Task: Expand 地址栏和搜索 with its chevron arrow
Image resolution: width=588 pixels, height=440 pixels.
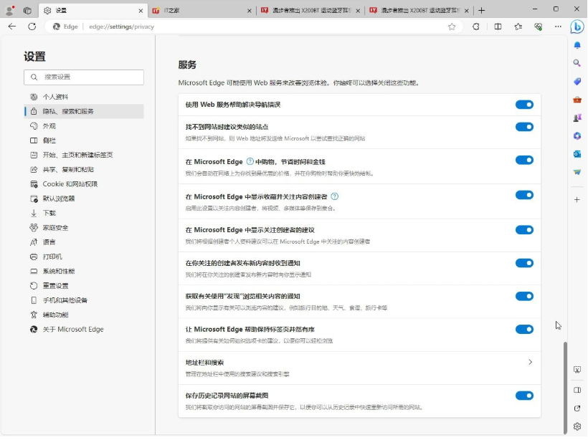Action: pyautogui.click(x=530, y=362)
